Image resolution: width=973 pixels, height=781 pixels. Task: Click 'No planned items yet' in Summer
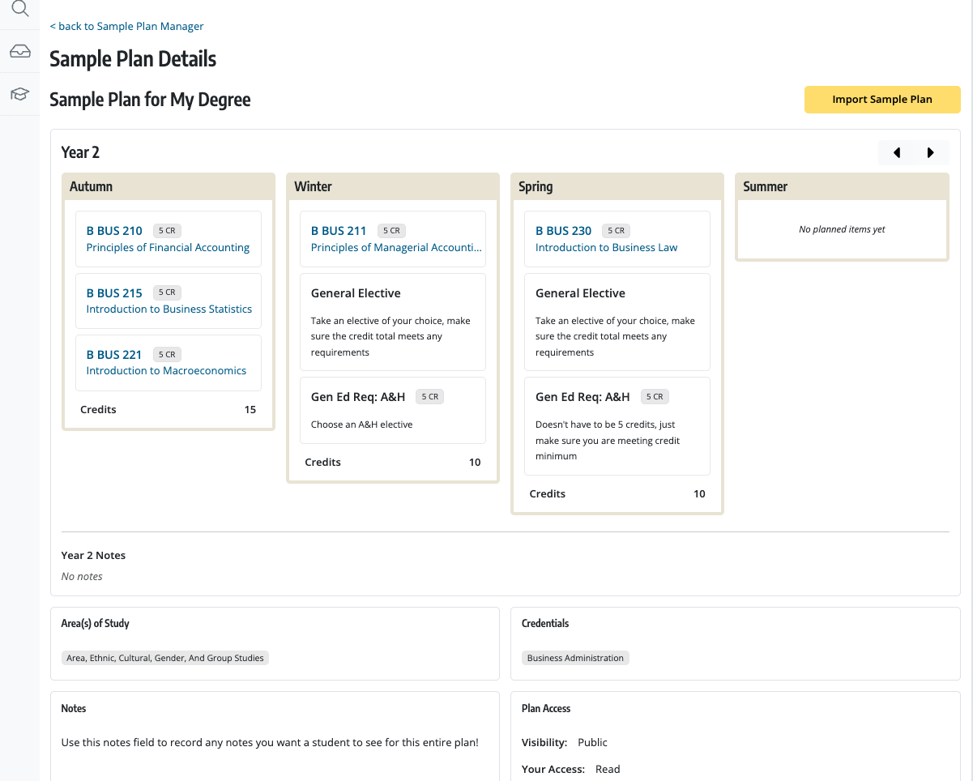pyautogui.click(x=842, y=229)
